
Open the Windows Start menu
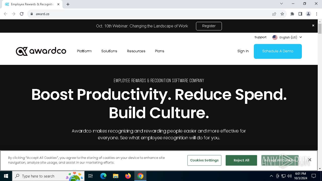tap(6, 176)
